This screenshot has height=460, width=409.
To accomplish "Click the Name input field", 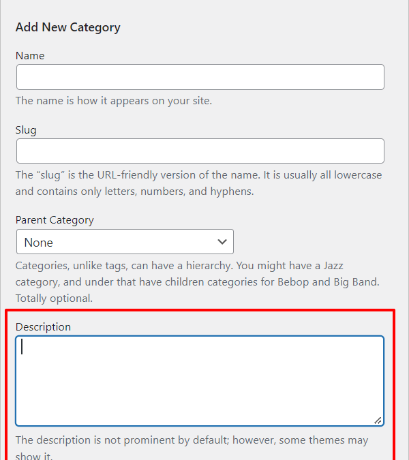I will coord(200,77).
